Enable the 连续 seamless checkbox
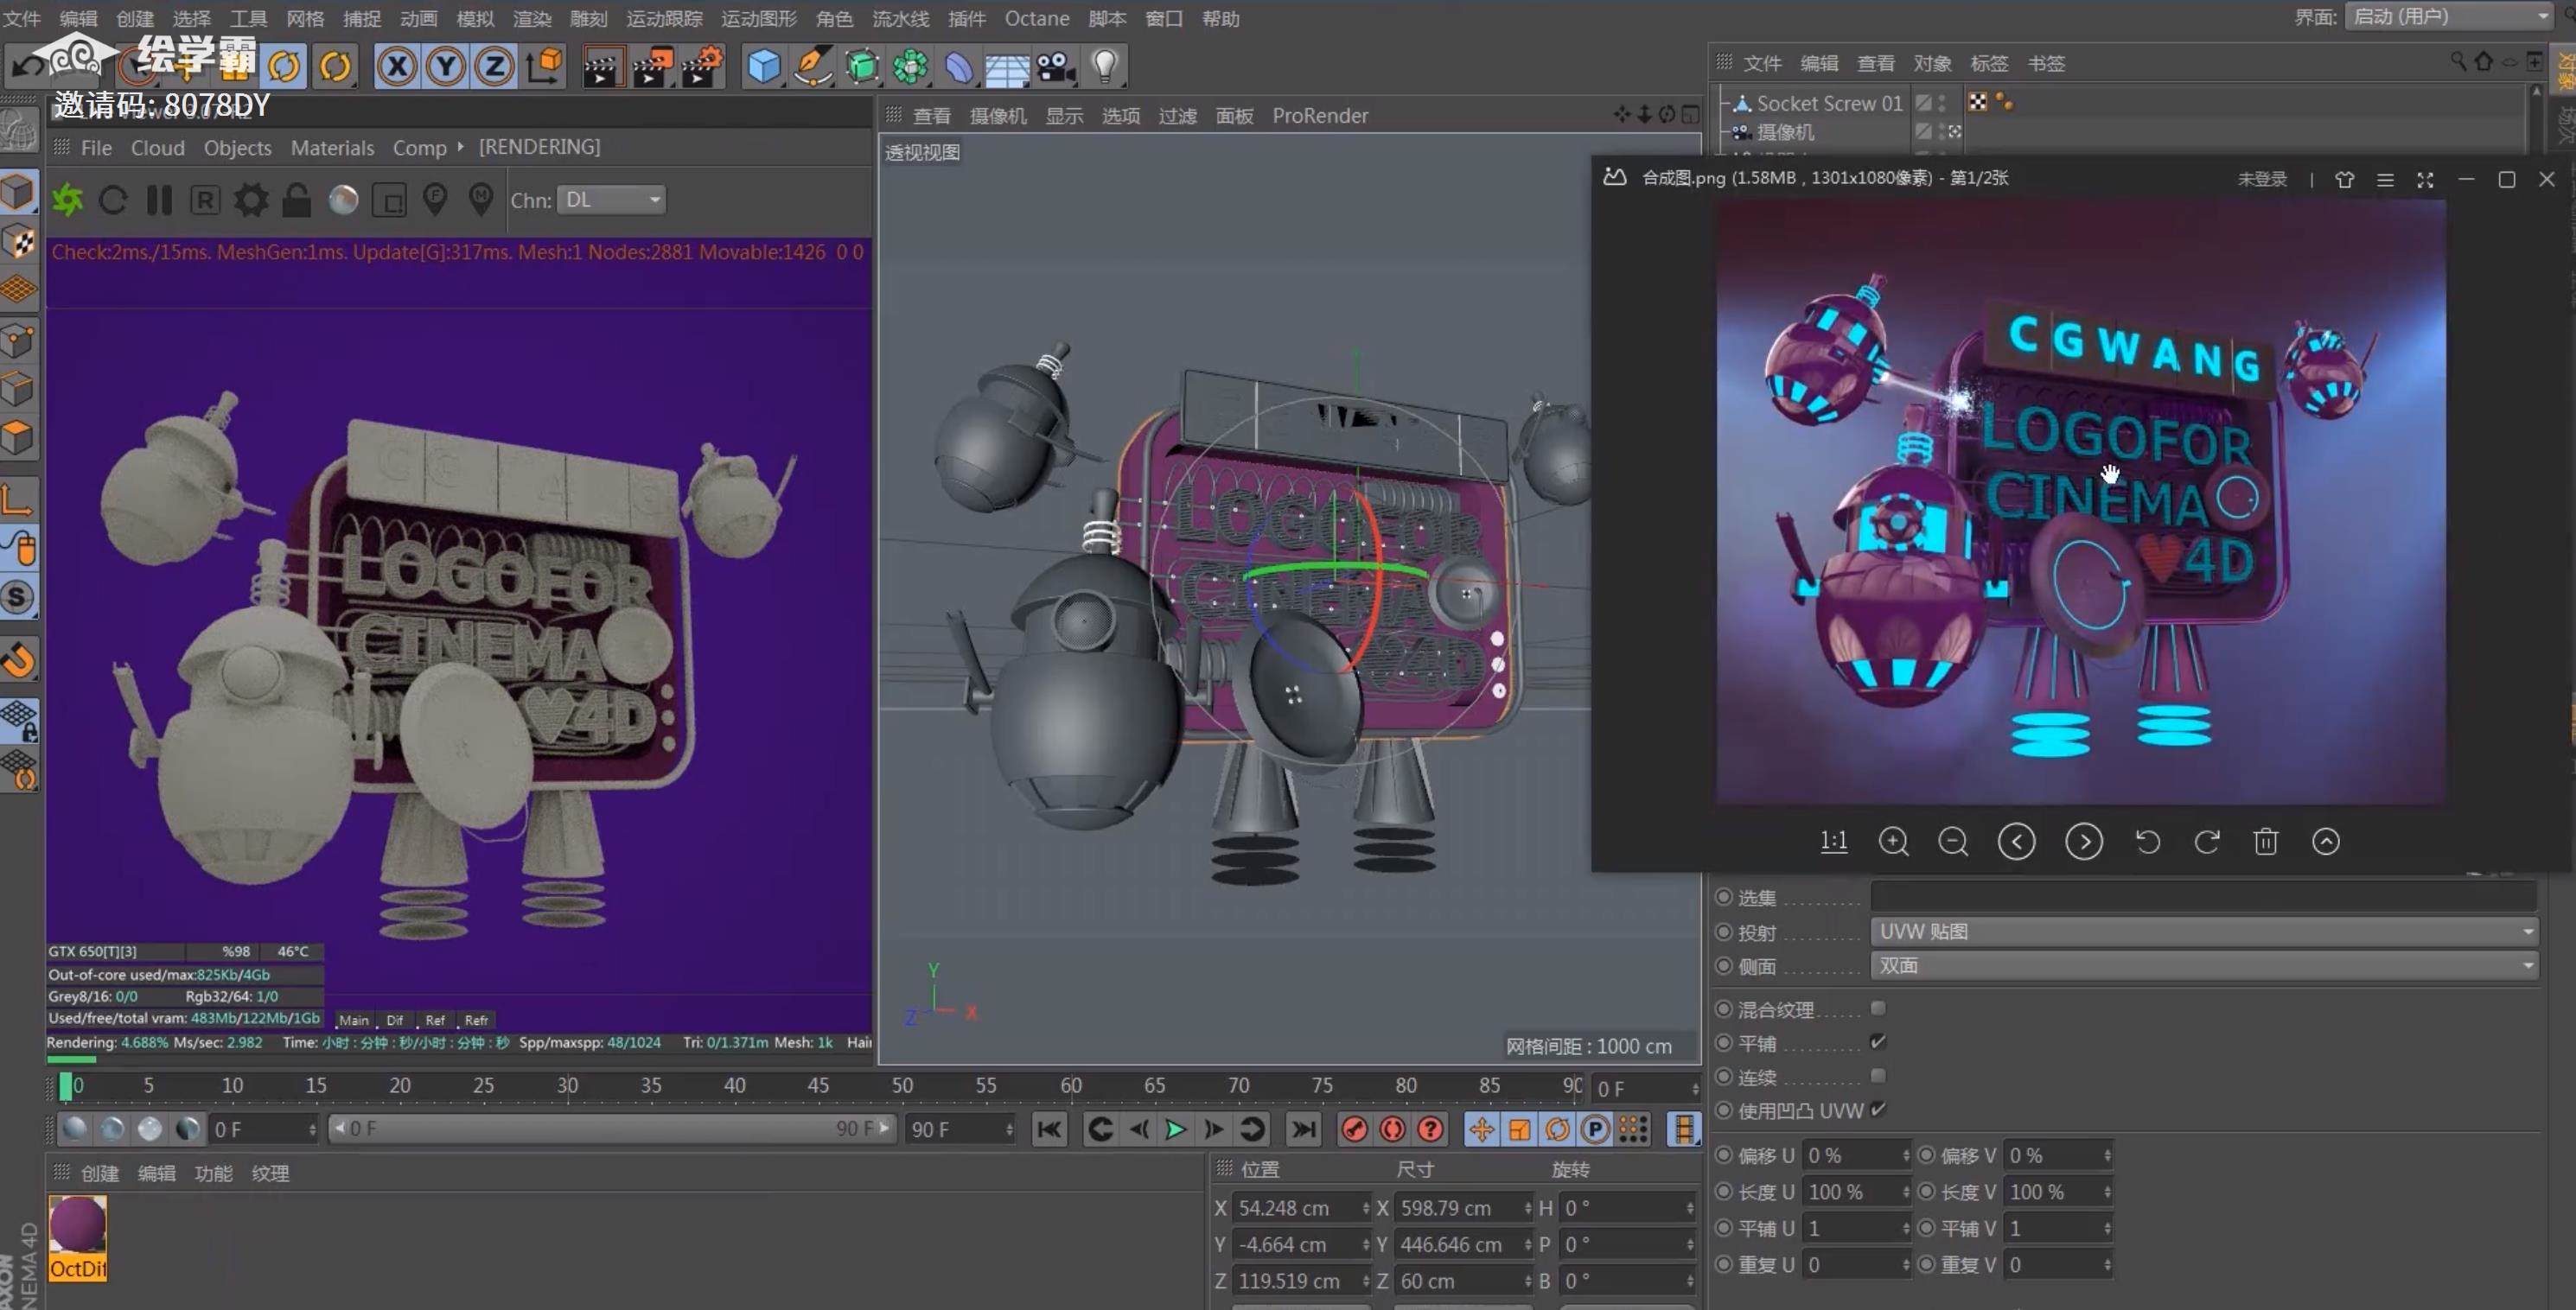This screenshot has width=2576, height=1310. (1878, 1076)
